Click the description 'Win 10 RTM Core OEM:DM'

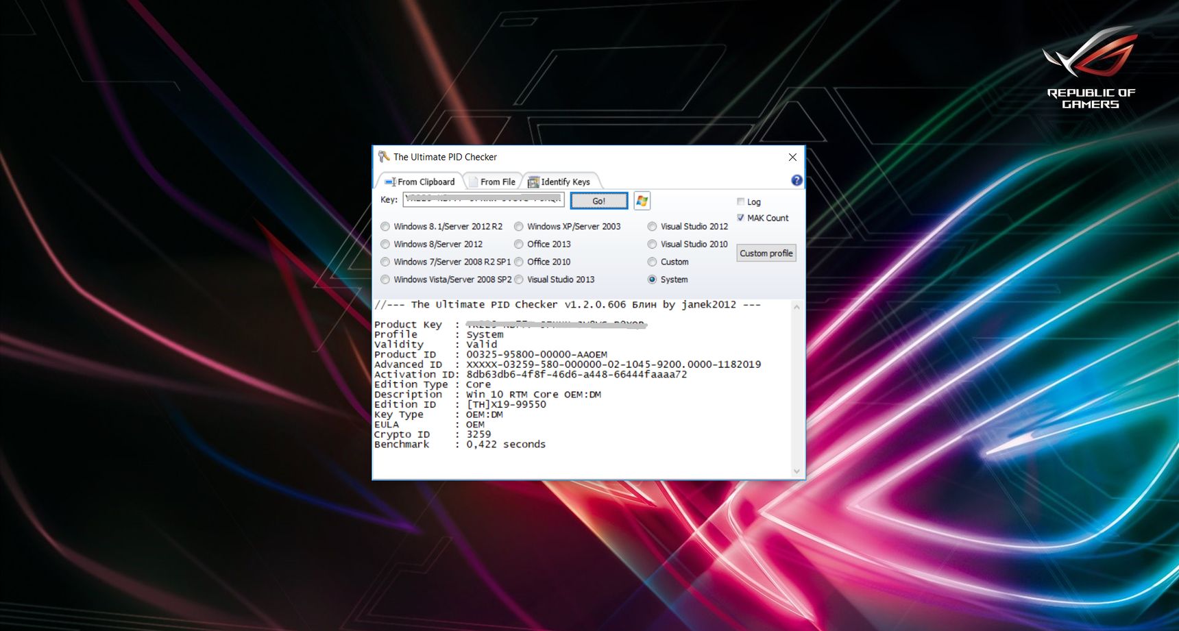click(x=533, y=395)
